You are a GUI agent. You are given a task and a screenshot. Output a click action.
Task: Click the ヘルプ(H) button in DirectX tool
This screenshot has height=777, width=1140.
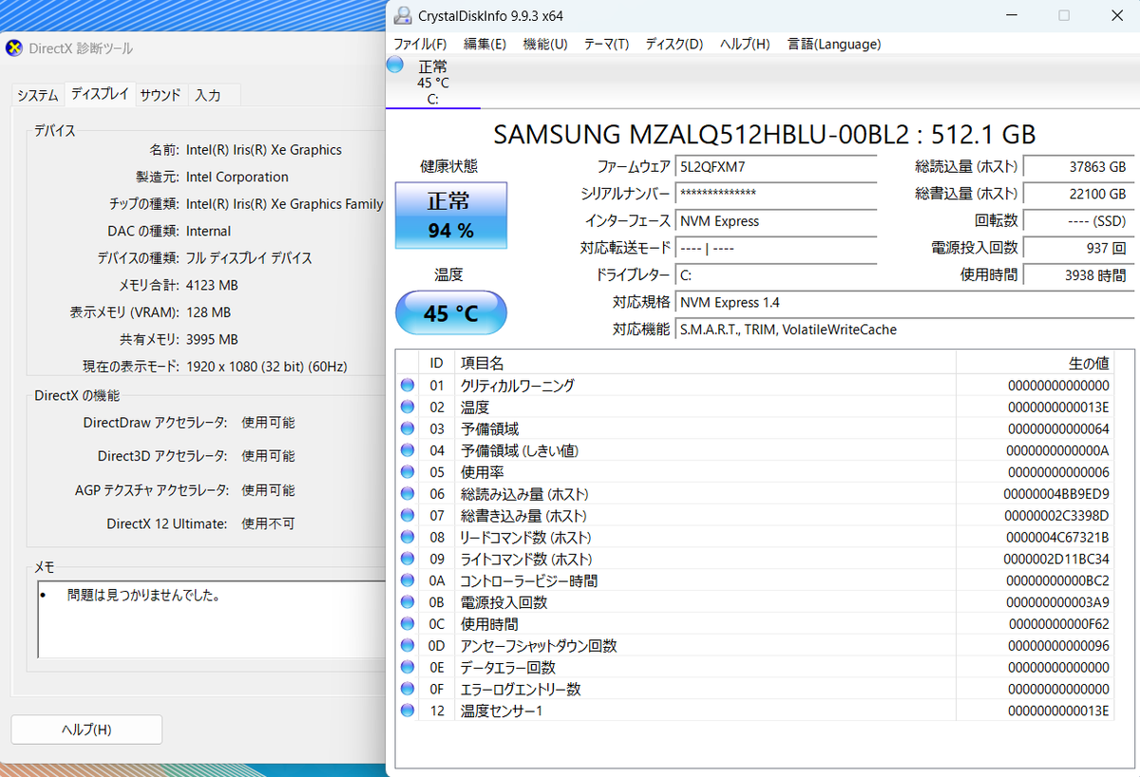click(86, 730)
